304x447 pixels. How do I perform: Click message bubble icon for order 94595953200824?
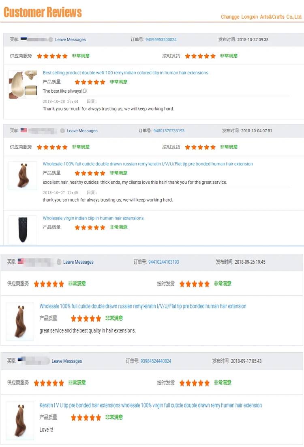coord(51,40)
